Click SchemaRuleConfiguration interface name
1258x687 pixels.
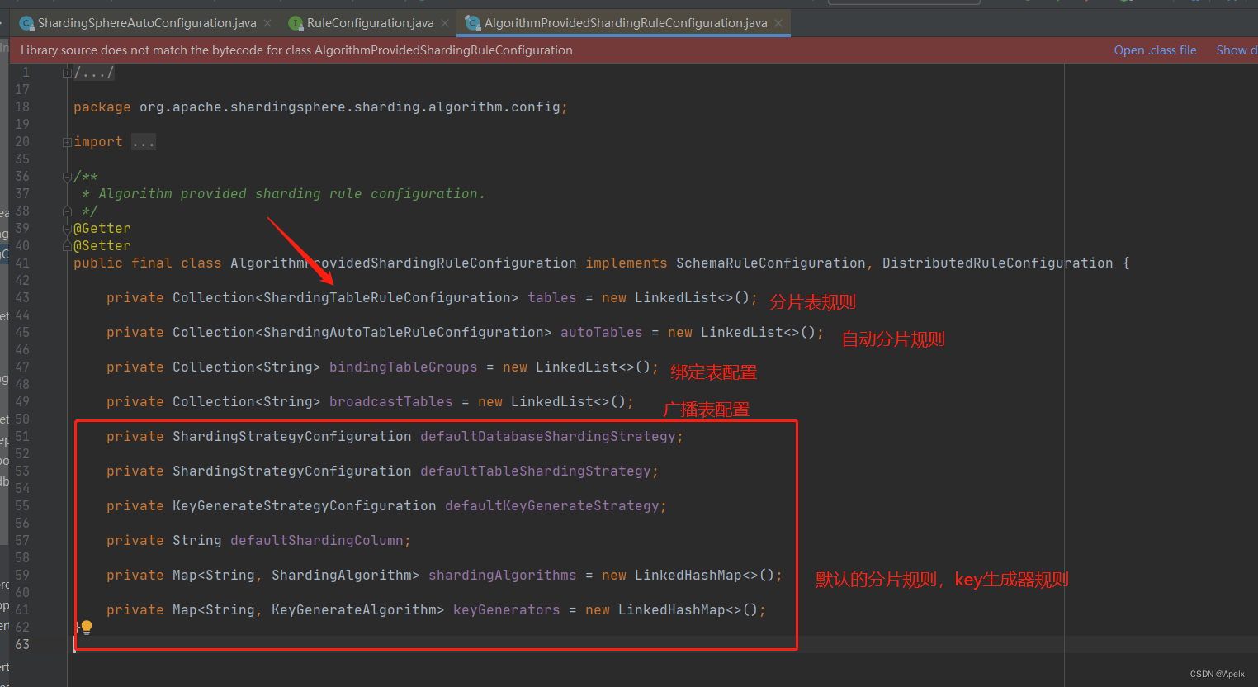pos(770,263)
